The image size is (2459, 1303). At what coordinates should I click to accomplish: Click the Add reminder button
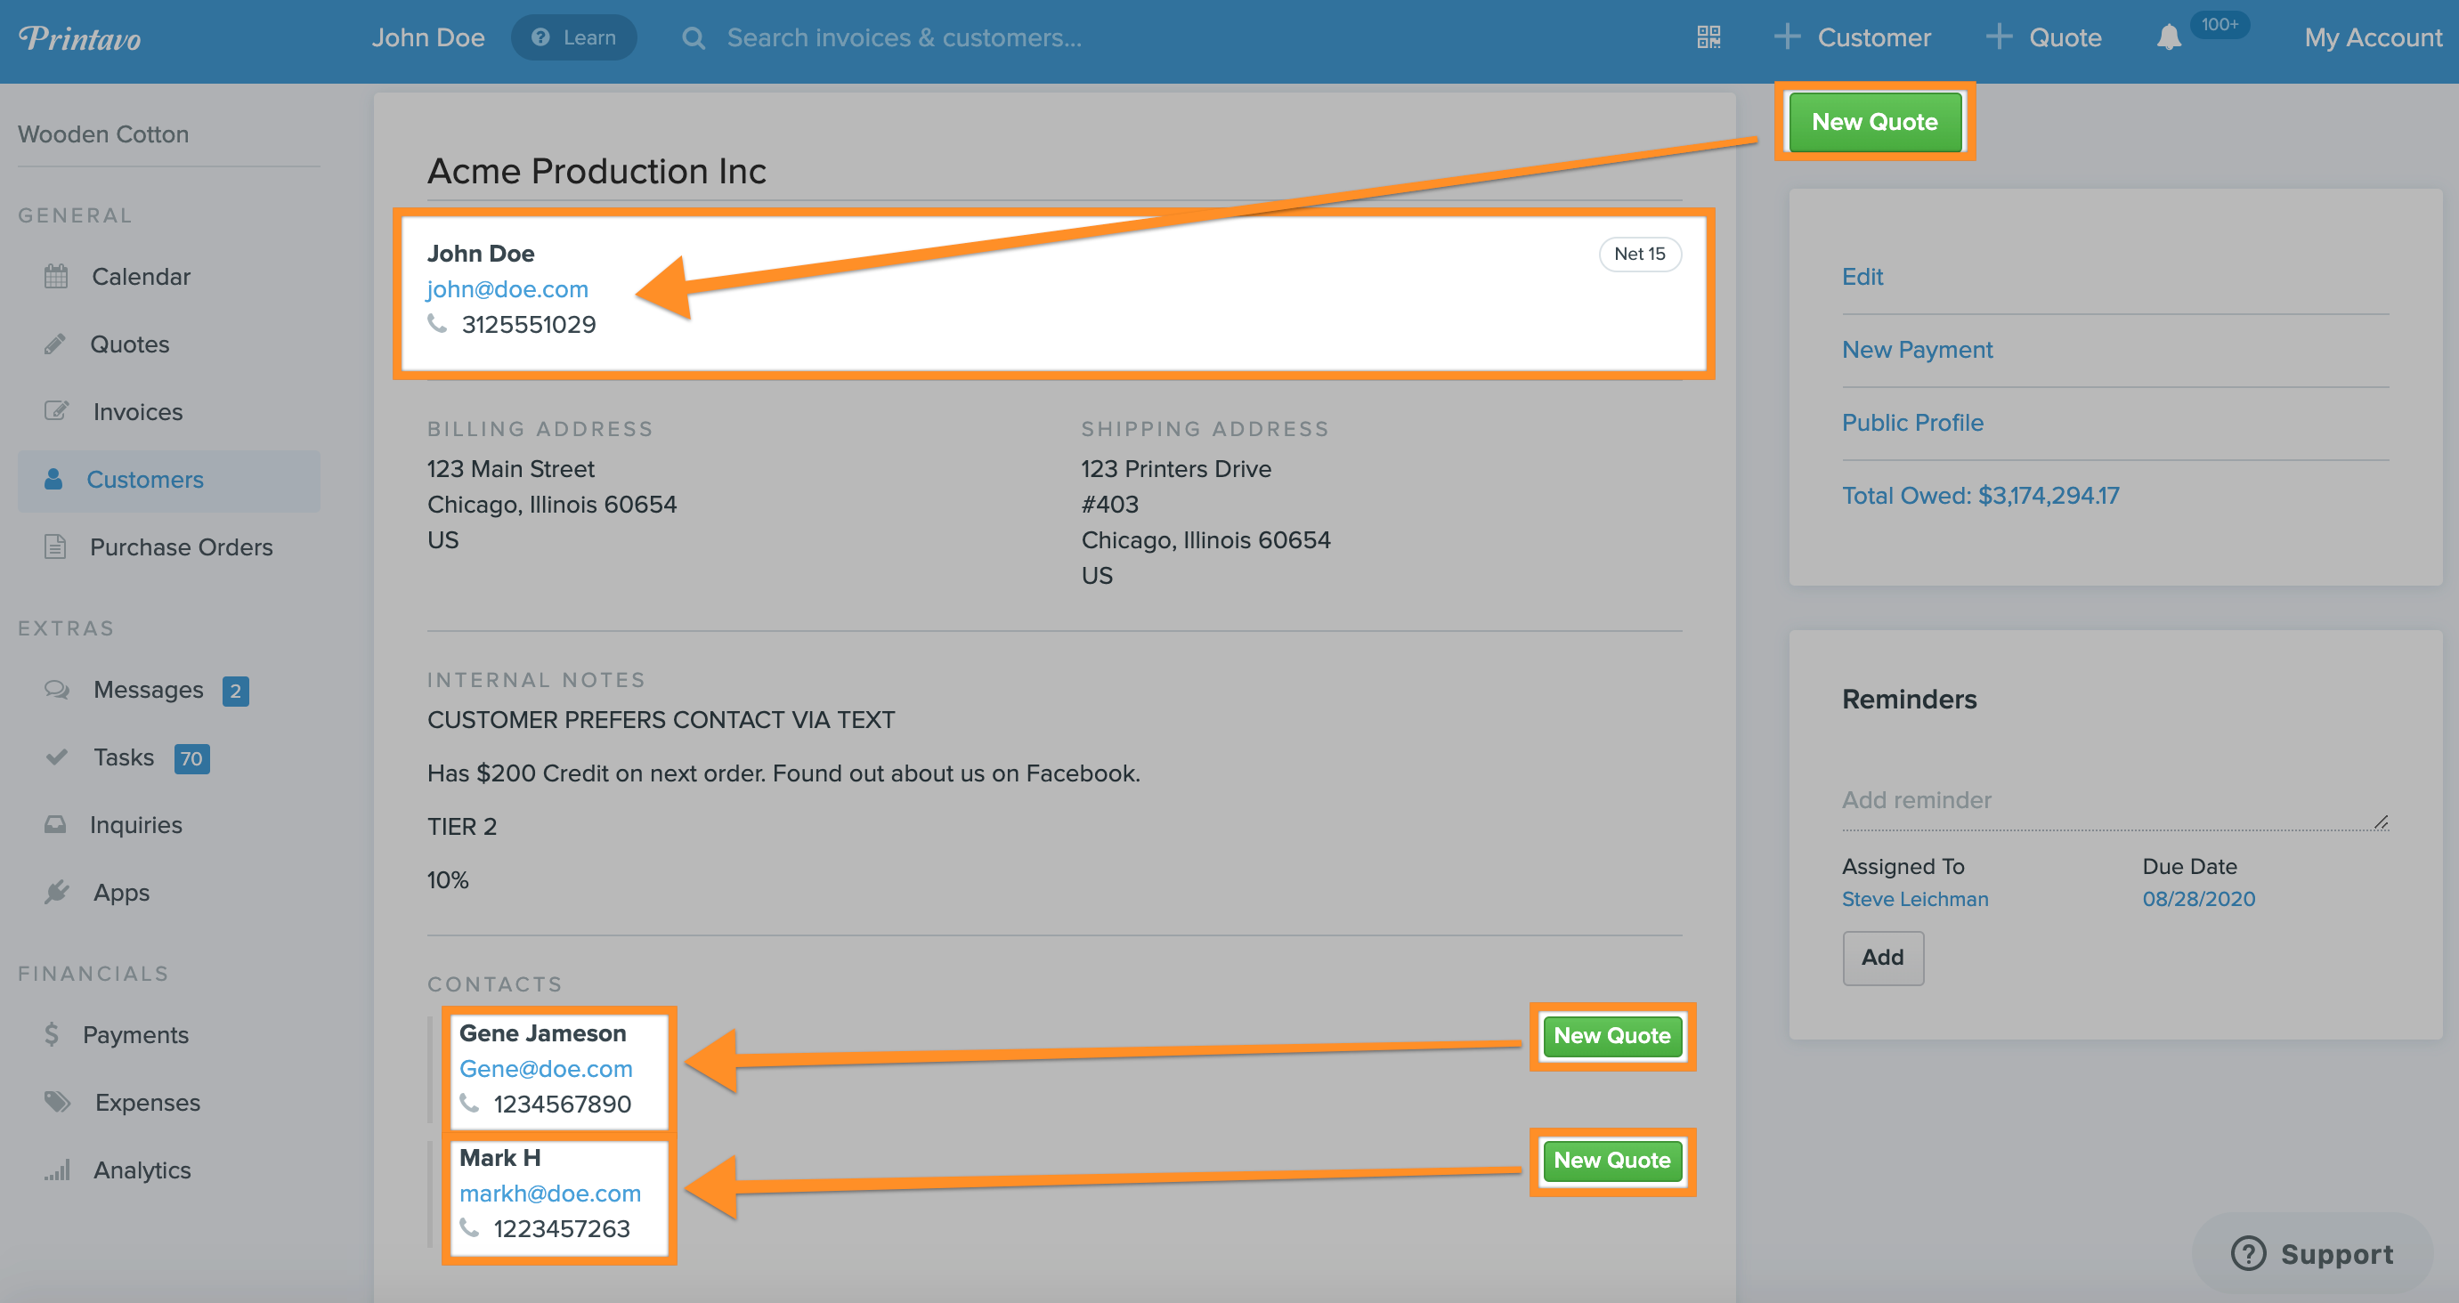click(x=1882, y=958)
